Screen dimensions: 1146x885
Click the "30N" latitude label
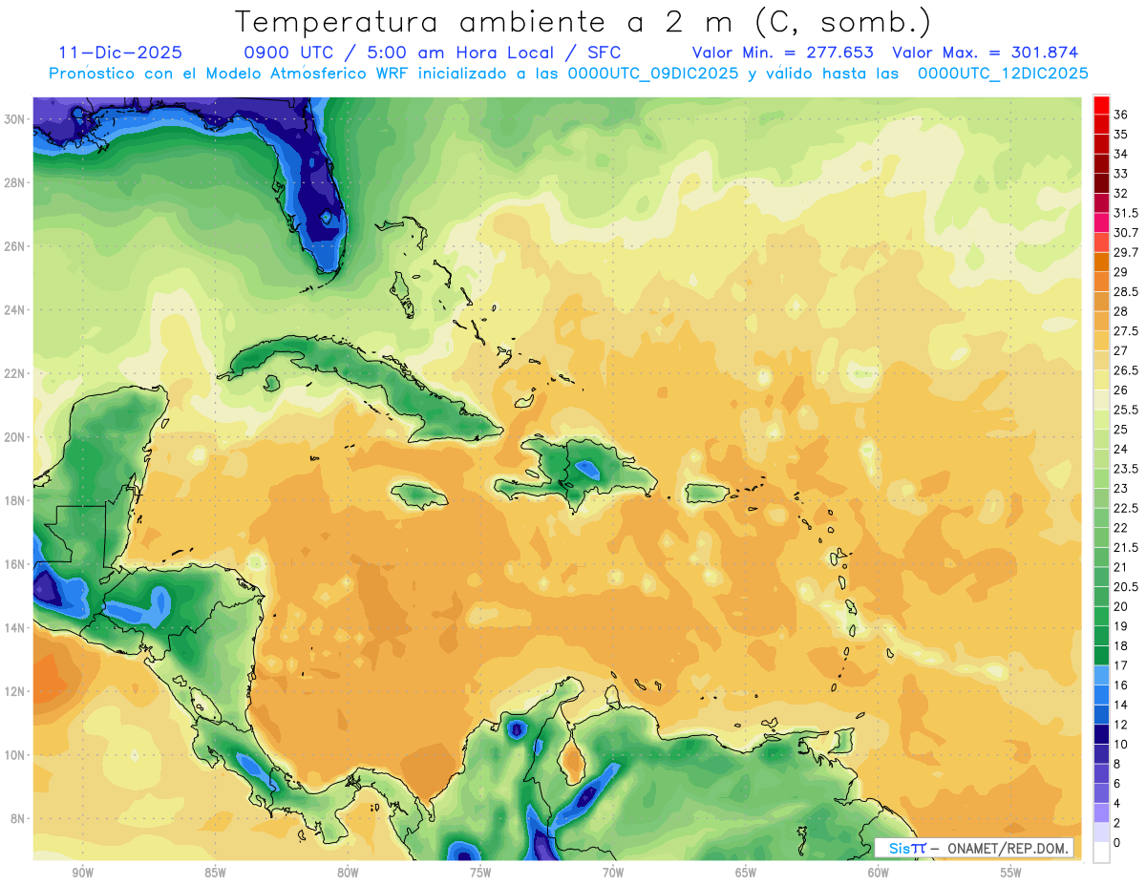tap(14, 118)
